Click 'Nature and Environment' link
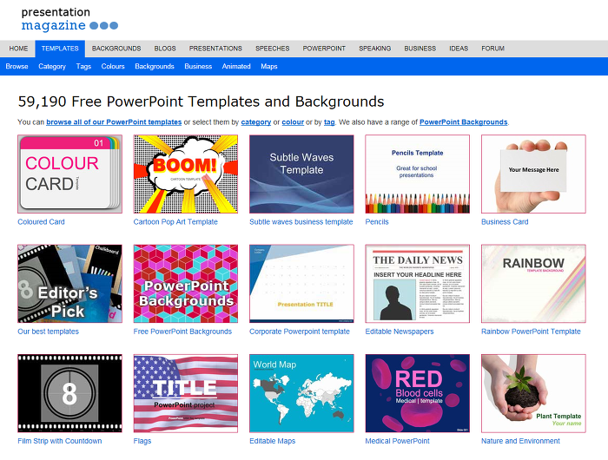The height and width of the screenshot is (460, 608). point(520,441)
